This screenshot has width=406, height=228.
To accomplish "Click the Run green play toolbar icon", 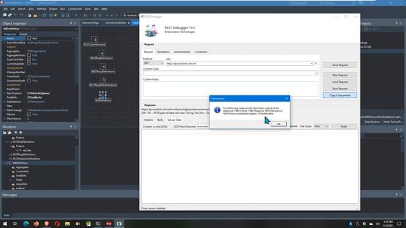I will point(76,15).
